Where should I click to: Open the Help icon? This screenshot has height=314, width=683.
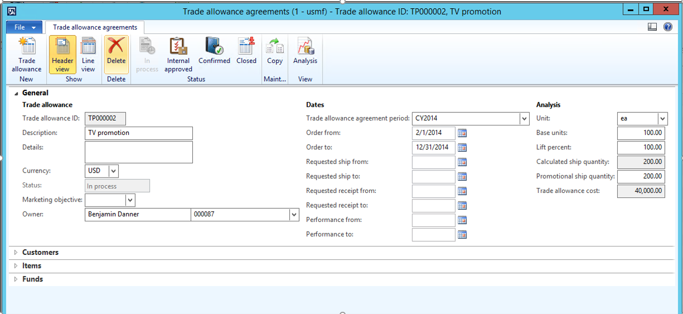[668, 27]
